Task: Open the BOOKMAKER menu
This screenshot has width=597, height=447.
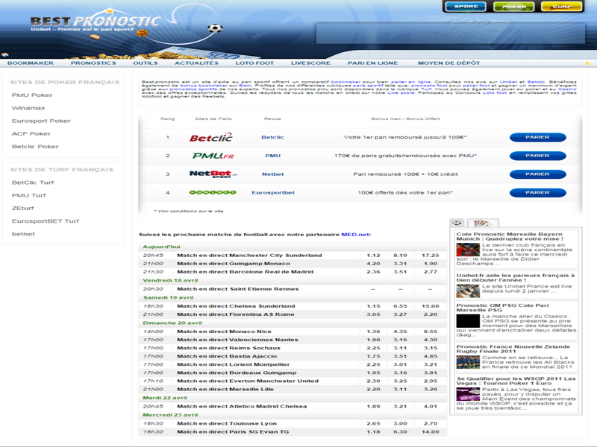Action: tap(31, 63)
